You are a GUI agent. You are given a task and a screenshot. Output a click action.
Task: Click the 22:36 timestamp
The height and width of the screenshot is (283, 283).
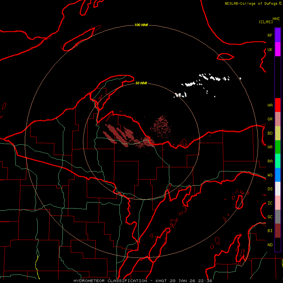tap(205, 281)
